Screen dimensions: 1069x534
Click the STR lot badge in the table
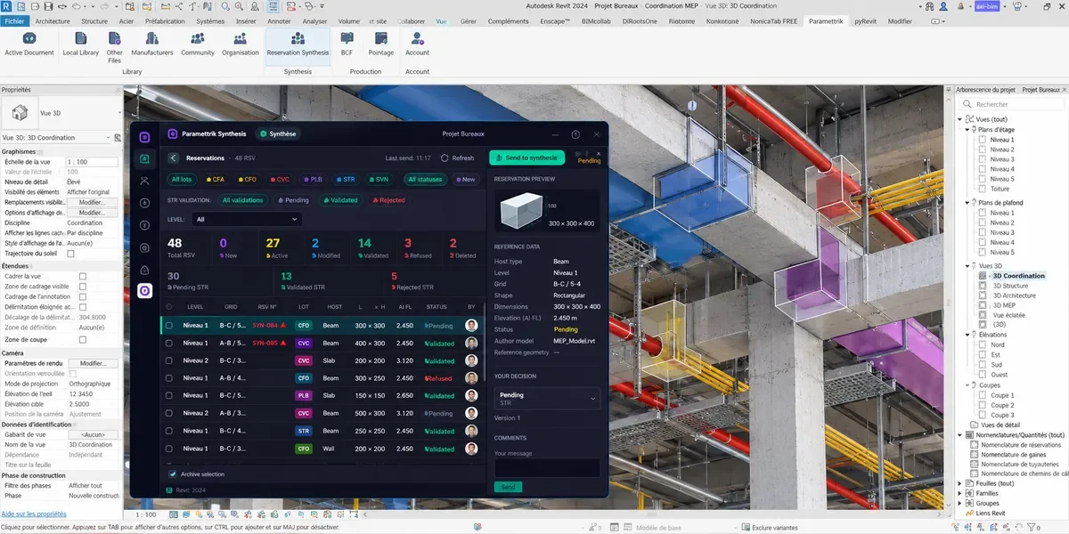[x=304, y=431]
